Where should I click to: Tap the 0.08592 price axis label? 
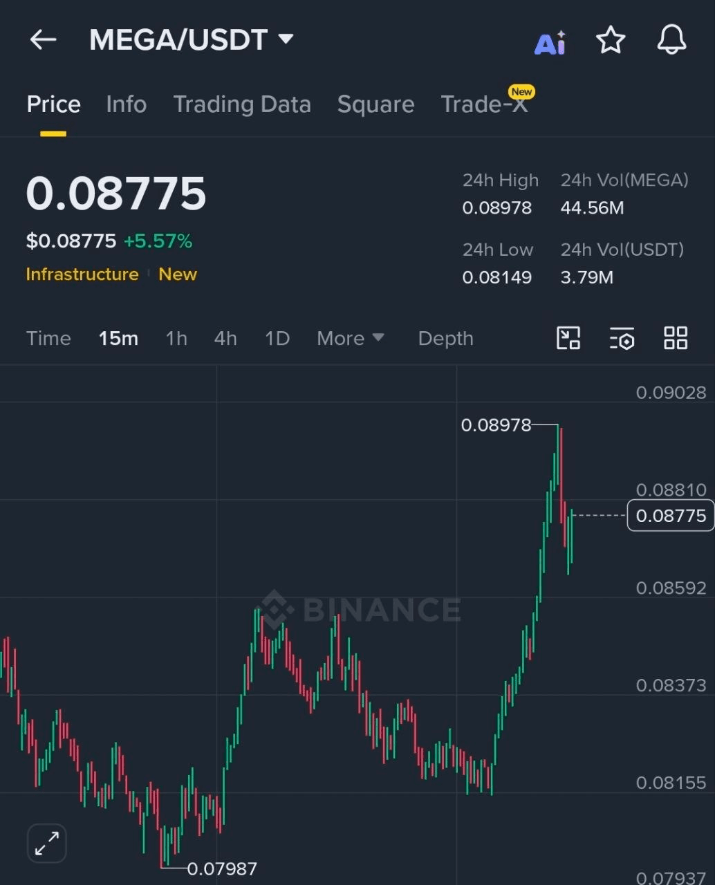click(x=671, y=588)
